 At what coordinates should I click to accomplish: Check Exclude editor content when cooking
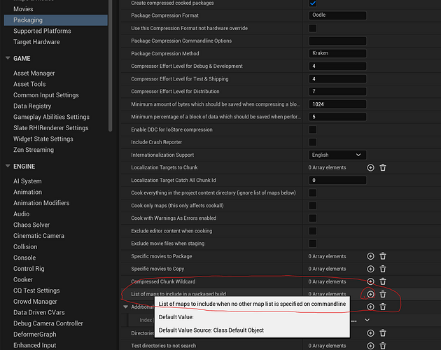point(312,231)
